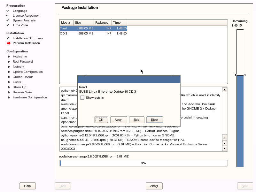
Task: Click 988.05 MB size in CD 3 row
Action: click(86, 33)
